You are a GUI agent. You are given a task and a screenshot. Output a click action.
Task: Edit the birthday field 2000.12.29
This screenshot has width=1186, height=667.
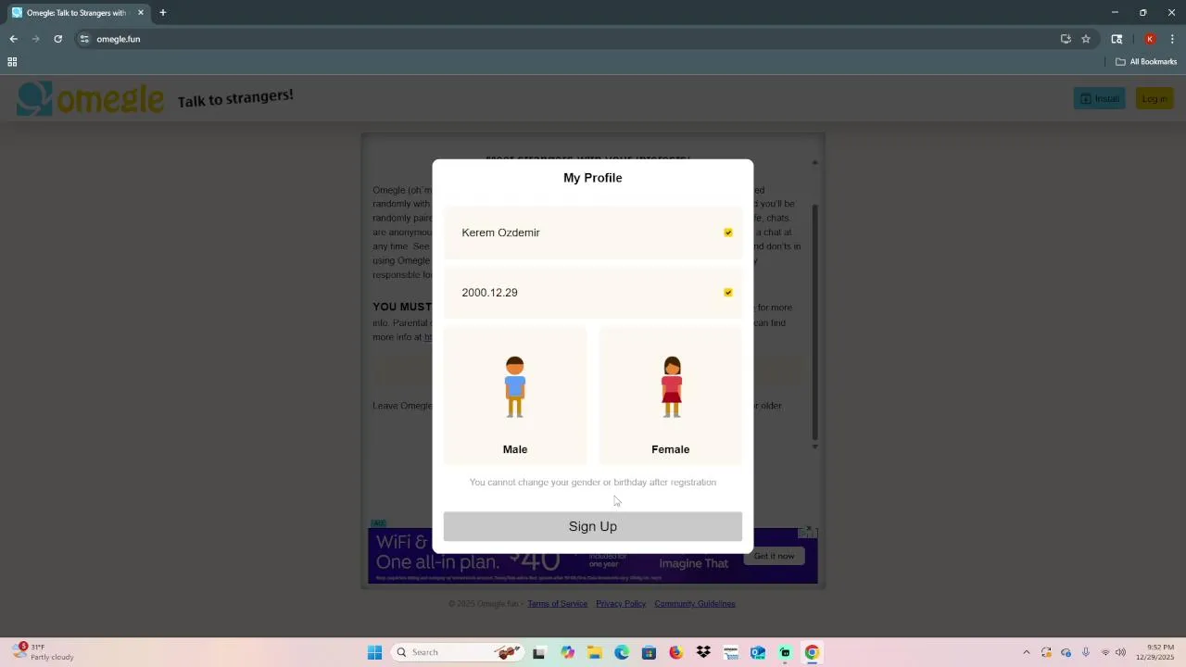pyautogui.click(x=593, y=293)
